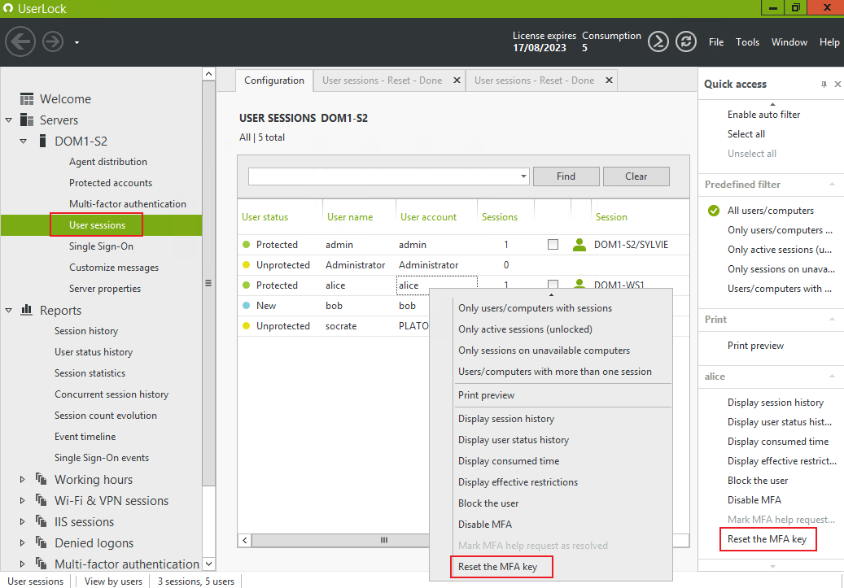Sort by Sessions column header
The width and height of the screenshot is (844, 588).
coord(500,217)
